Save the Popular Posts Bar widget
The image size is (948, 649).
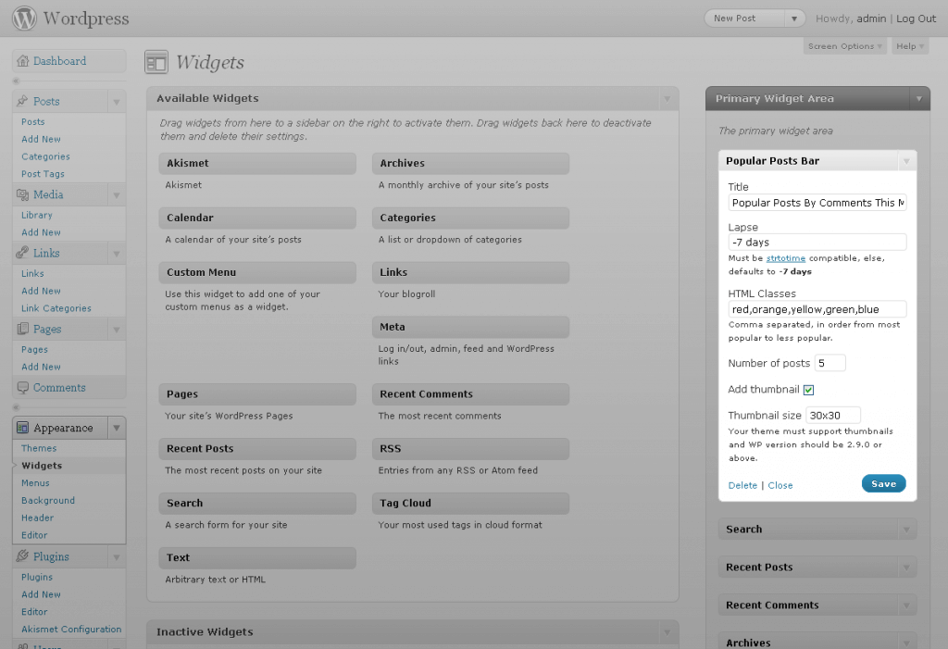coord(883,484)
